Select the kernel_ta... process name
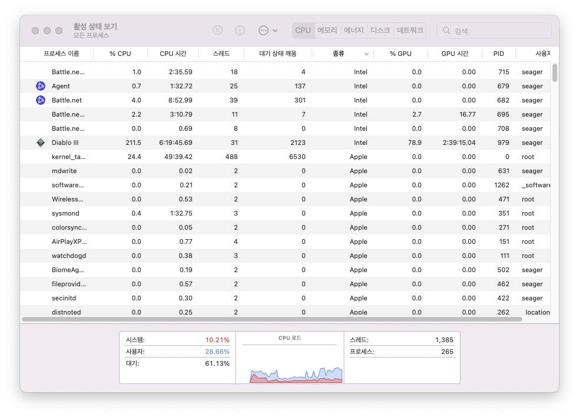This screenshot has width=579, height=417. pos(69,157)
